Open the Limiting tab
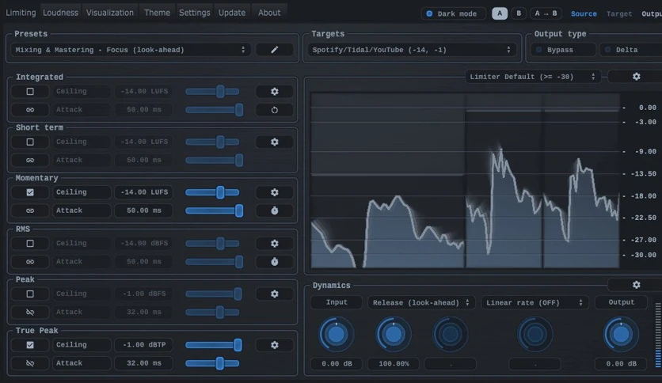The image size is (662, 383). 21,13
